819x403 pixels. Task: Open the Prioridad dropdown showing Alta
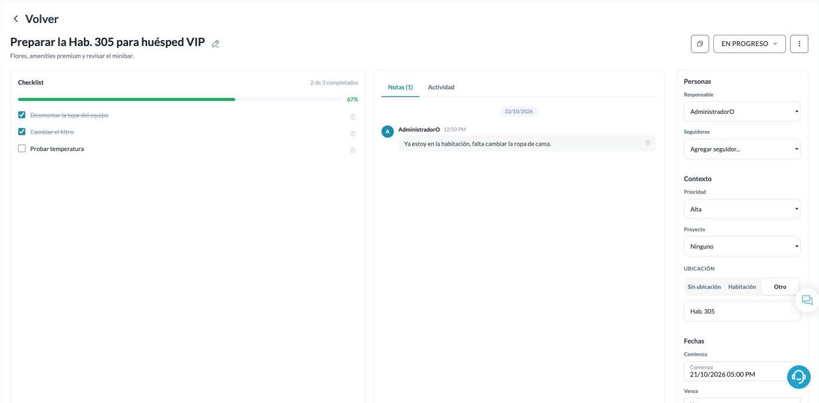(x=742, y=209)
